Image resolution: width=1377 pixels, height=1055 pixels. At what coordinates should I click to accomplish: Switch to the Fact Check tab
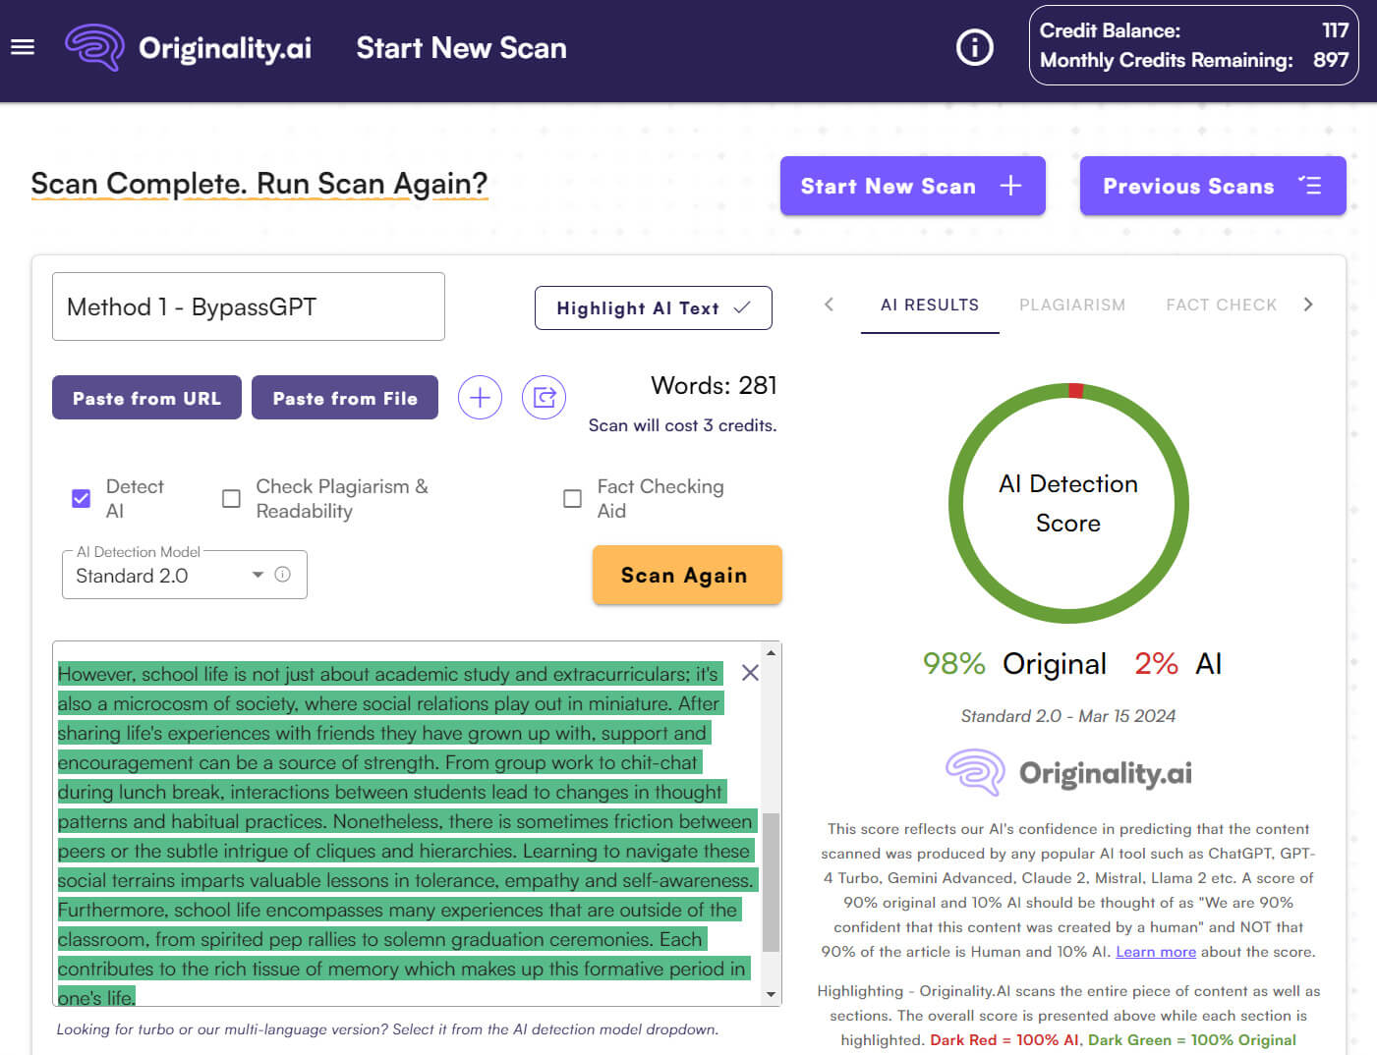click(1221, 305)
